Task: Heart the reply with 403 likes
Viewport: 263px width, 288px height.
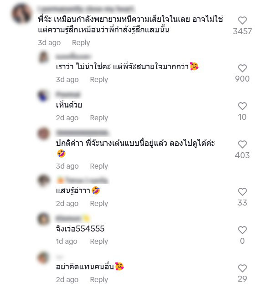Action: click(242, 144)
